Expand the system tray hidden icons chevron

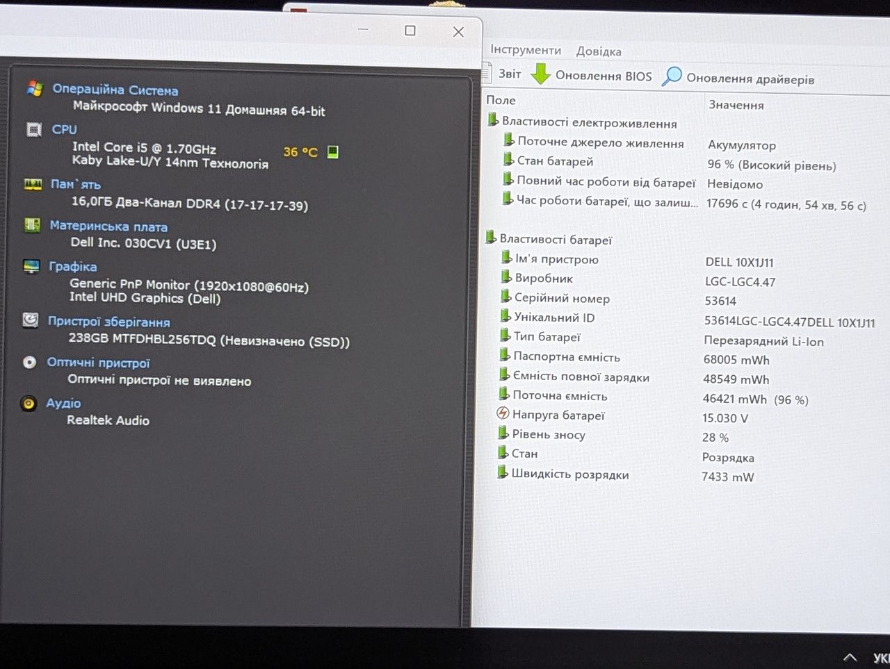click(850, 656)
